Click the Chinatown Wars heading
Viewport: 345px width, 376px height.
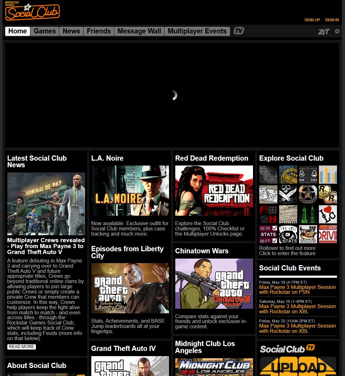[202, 251]
